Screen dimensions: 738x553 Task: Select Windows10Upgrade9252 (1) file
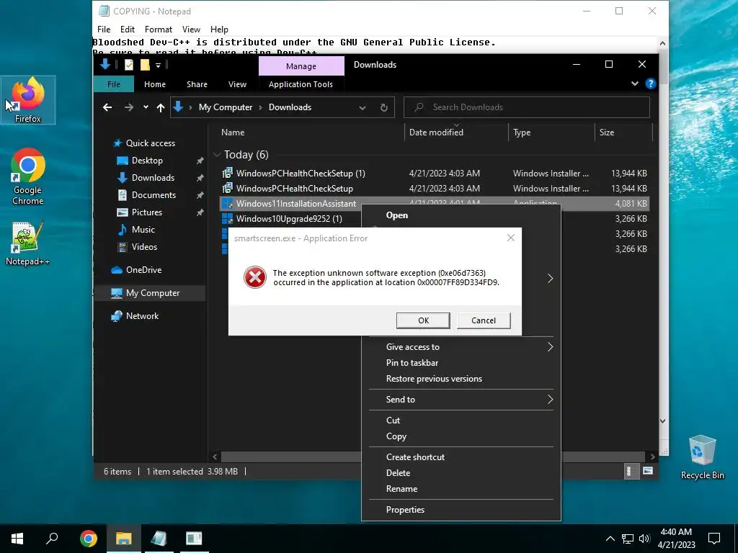click(289, 219)
